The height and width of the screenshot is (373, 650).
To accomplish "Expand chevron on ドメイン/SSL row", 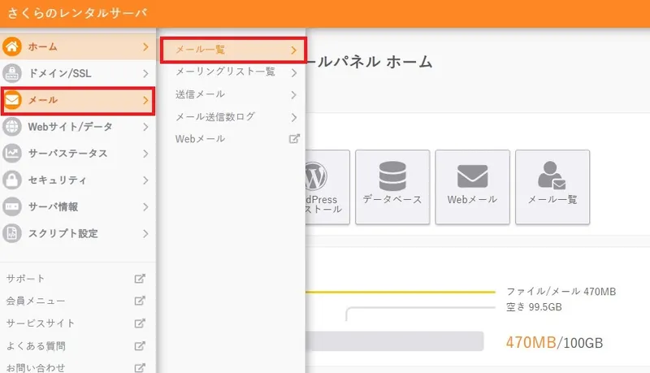I will [145, 73].
